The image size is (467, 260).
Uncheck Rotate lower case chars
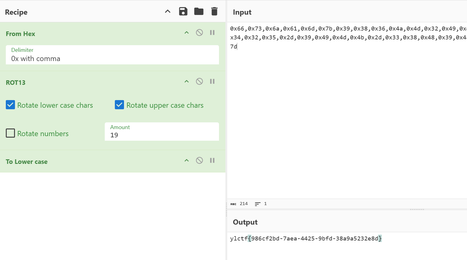coord(10,105)
